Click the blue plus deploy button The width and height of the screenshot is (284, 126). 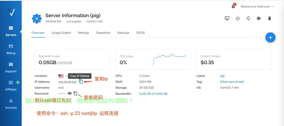(270, 38)
